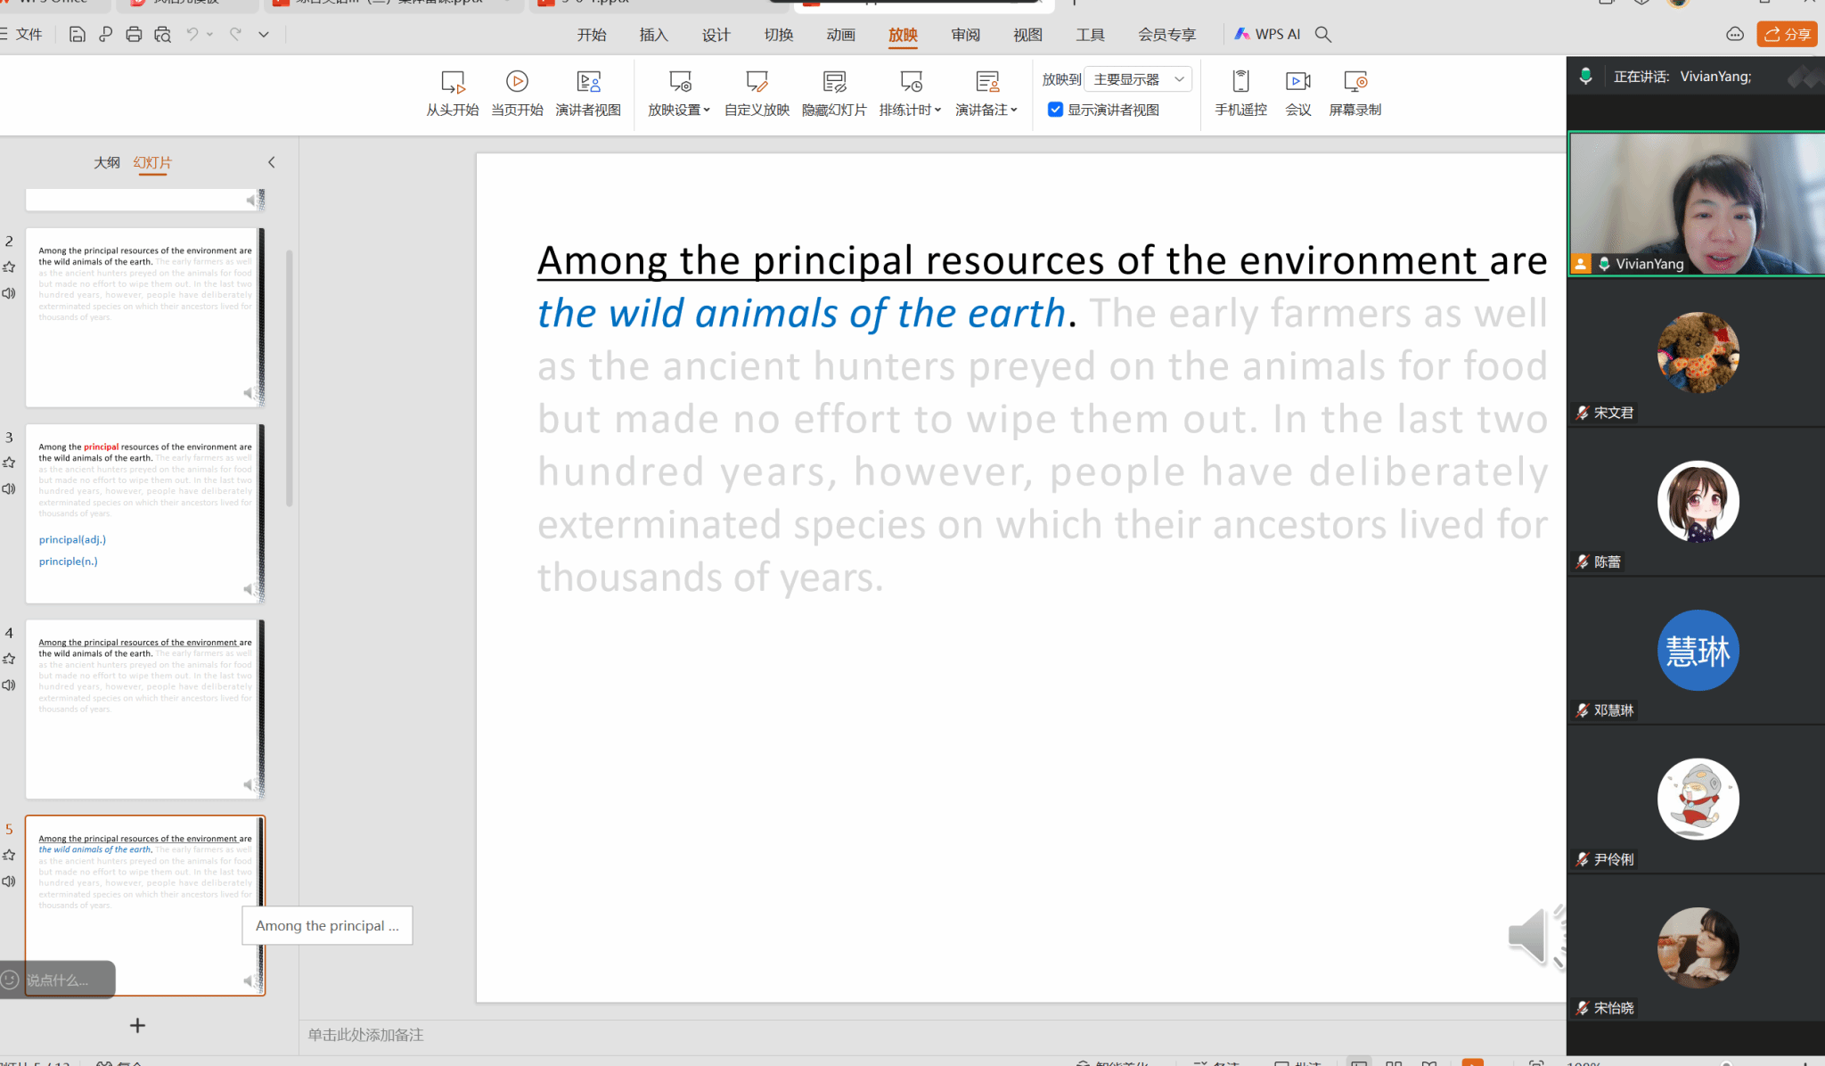Open the 演讲者视图 presenter view

point(588,83)
